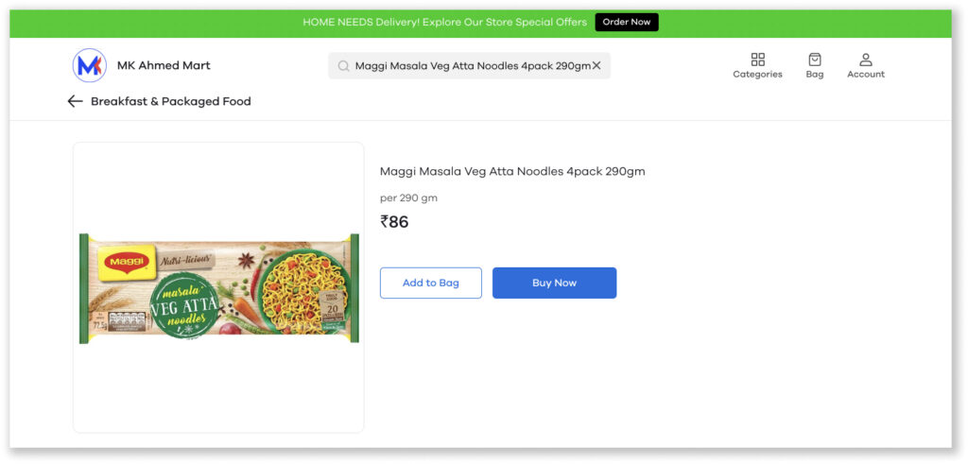The image size is (968, 464).
Task: Clear the search field with X
Action: [596, 65]
